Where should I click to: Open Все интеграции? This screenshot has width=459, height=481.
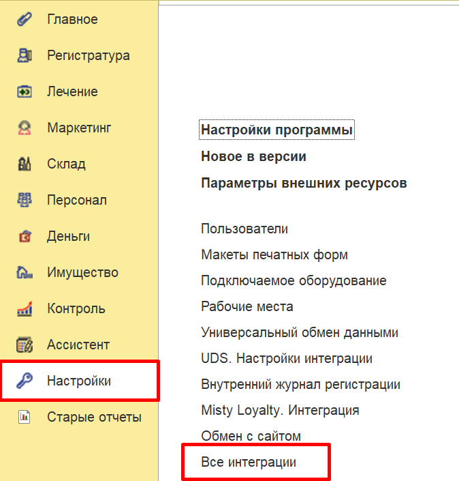coord(249,462)
